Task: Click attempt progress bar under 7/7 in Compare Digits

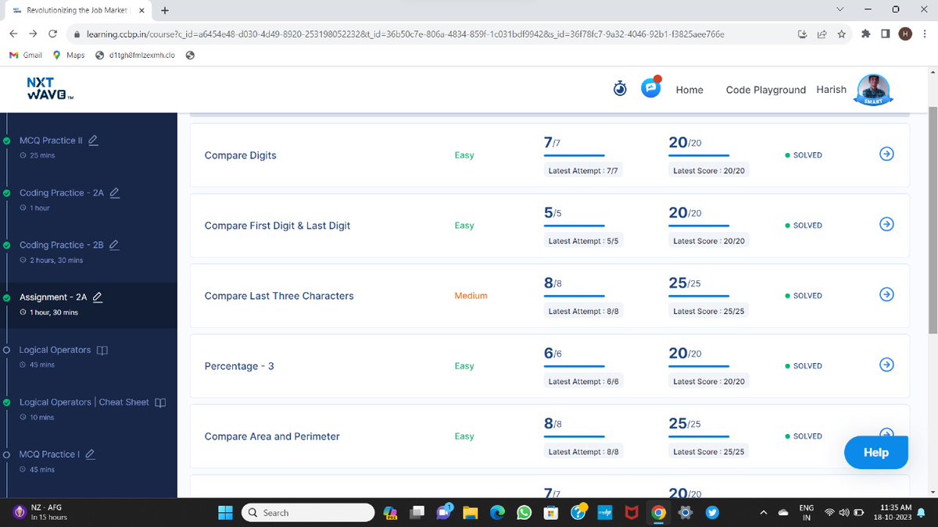Action: pyautogui.click(x=574, y=155)
